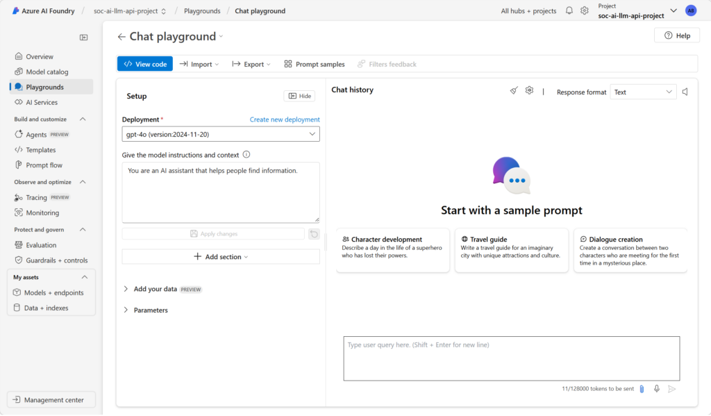The image size is (711, 416).
Task: Open the Response format dropdown
Action: [643, 92]
